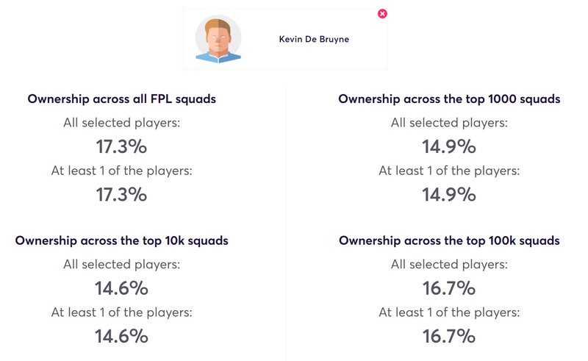Click the 17.3% at least 1 value
This screenshot has width=588, height=361.
[121, 194]
